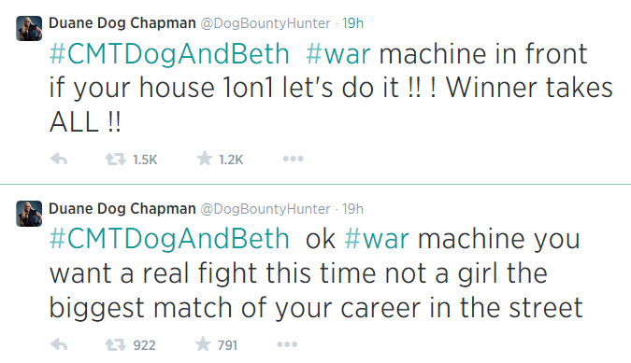Image resolution: width=631 pixels, height=363 pixels.
Task: Open #CMTDogAndBeth hashtag in second tweet
Action: (x=169, y=239)
